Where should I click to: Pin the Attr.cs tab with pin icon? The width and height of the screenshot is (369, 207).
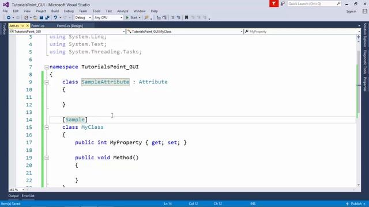23,26
